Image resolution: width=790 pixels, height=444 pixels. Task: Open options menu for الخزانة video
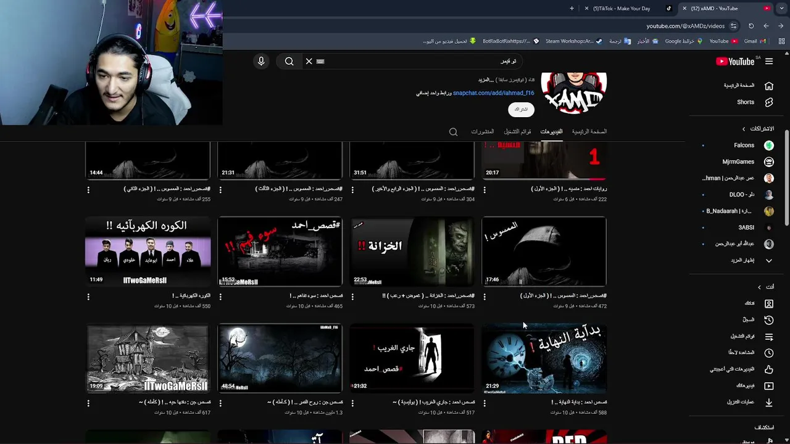pos(352,297)
